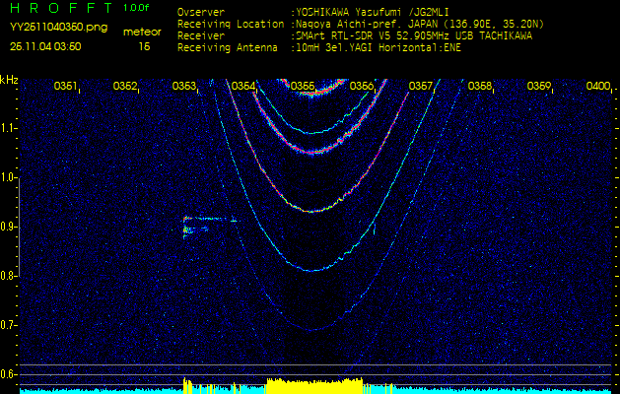Click the wide yellow signal-level band below 0355
The image size is (620, 394).
coord(313,383)
